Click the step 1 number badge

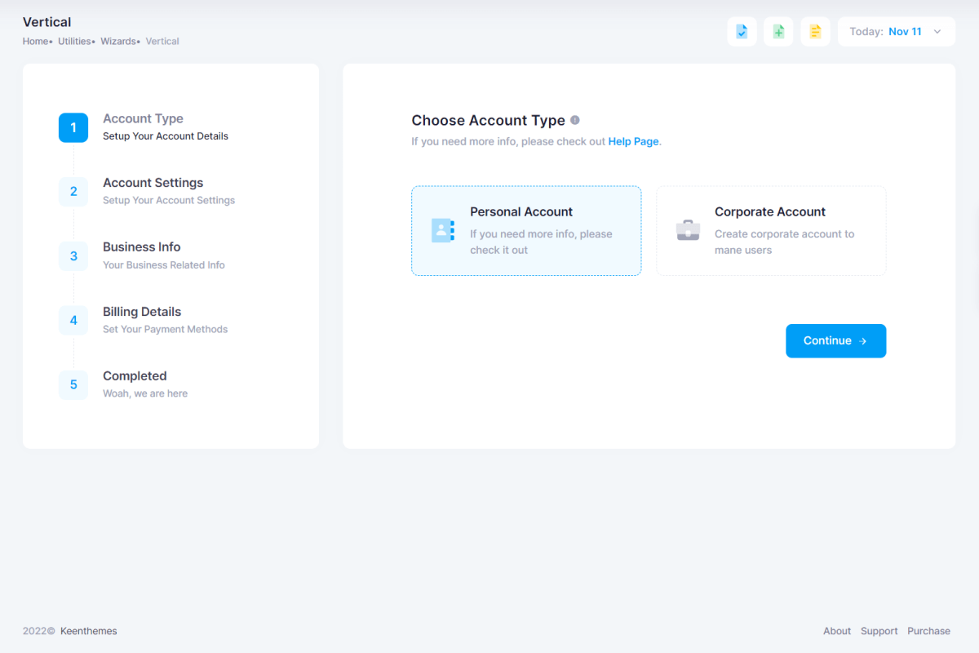[x=73, y=127]
